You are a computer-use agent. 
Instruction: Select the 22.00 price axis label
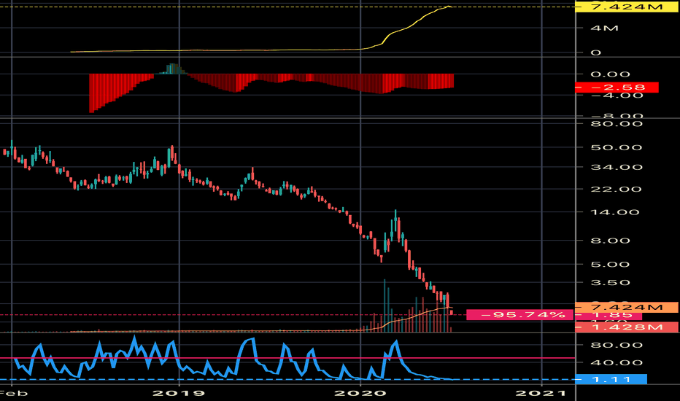[x=616, y=189]
